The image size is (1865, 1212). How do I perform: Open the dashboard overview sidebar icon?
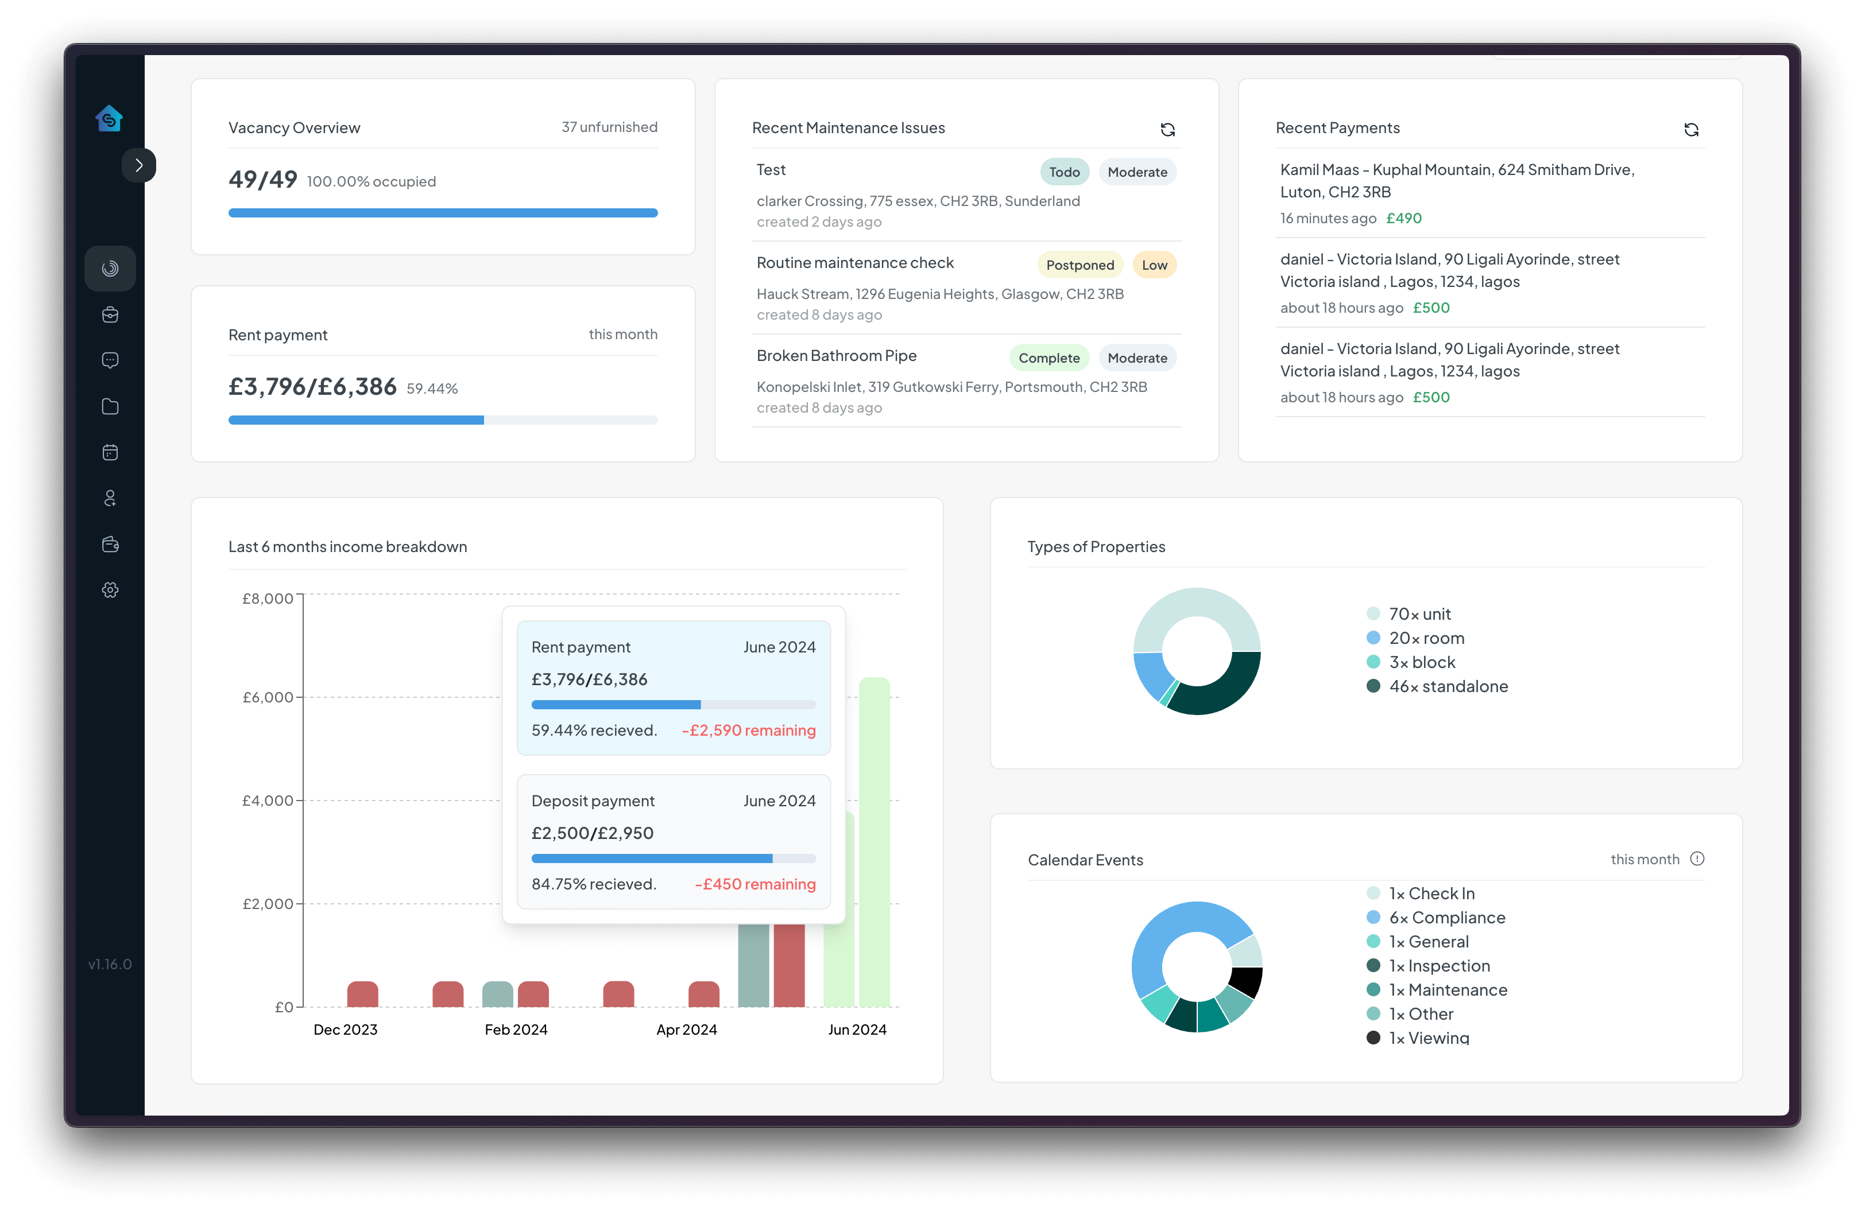[110, 269]
